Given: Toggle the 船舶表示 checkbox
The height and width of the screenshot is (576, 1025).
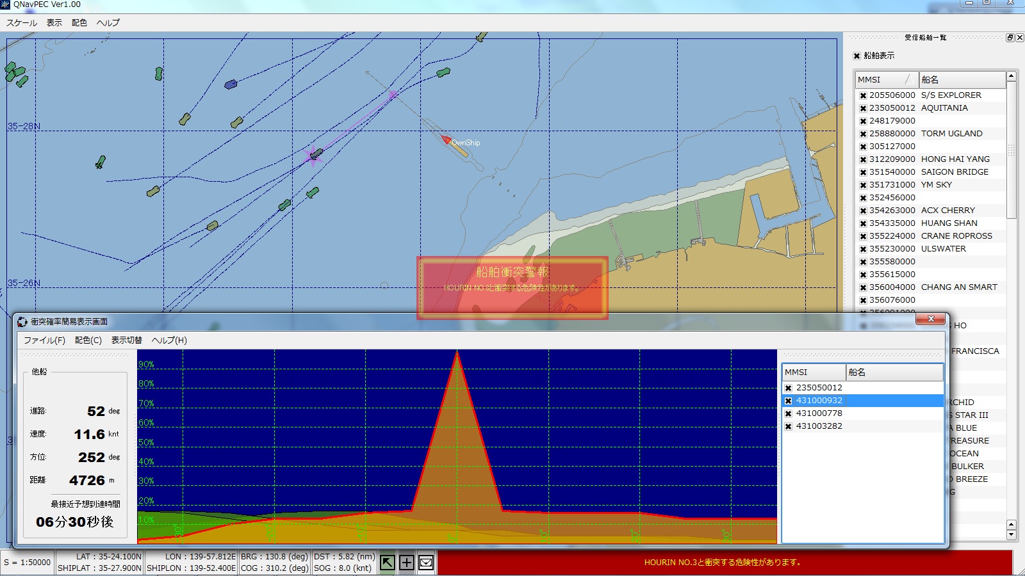Looking at the screenshot, I should pos(857,56).
